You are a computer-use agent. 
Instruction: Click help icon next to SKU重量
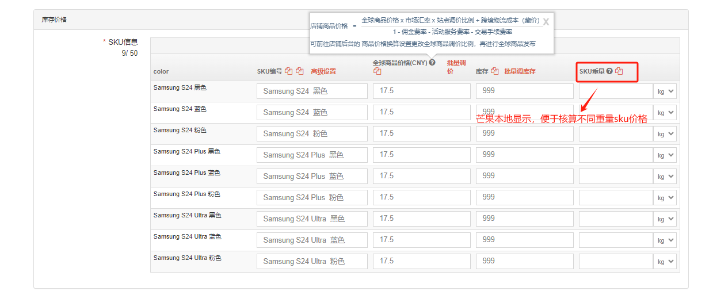coord(609,71)
